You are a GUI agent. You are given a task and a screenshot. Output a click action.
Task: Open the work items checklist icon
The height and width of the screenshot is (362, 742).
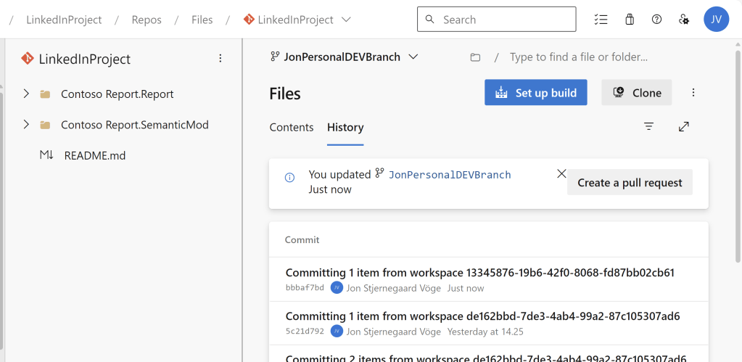click(x=601, y=20)
